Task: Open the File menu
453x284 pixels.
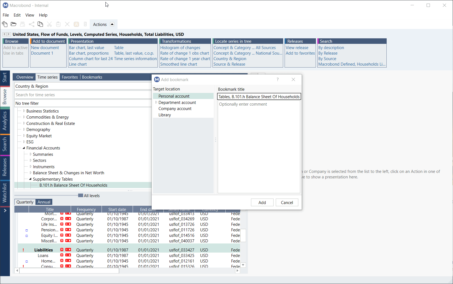Action: pos(6,15)
